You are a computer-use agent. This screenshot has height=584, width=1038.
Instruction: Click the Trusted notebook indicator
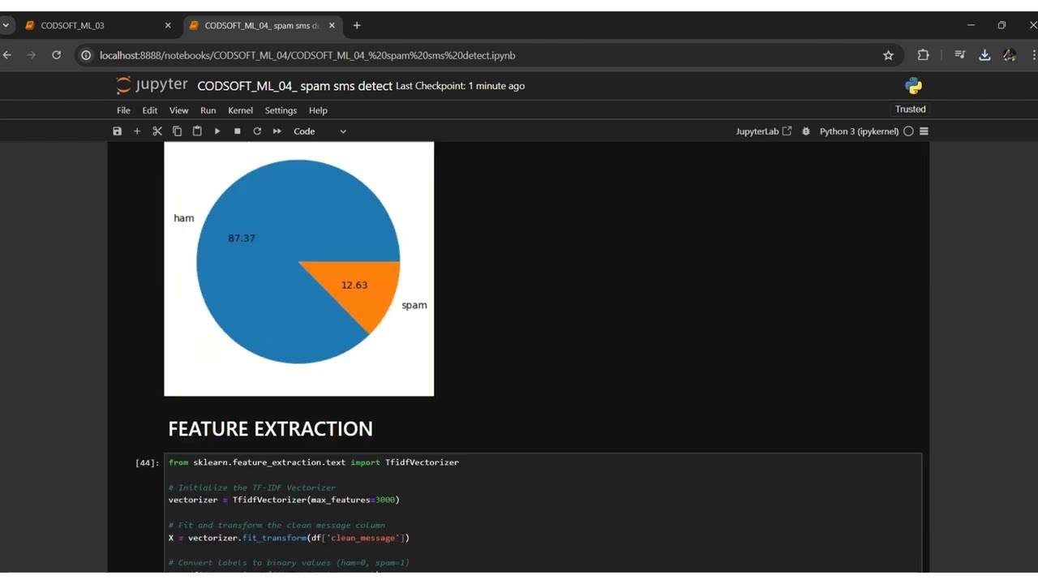click(x=910, y=109)
